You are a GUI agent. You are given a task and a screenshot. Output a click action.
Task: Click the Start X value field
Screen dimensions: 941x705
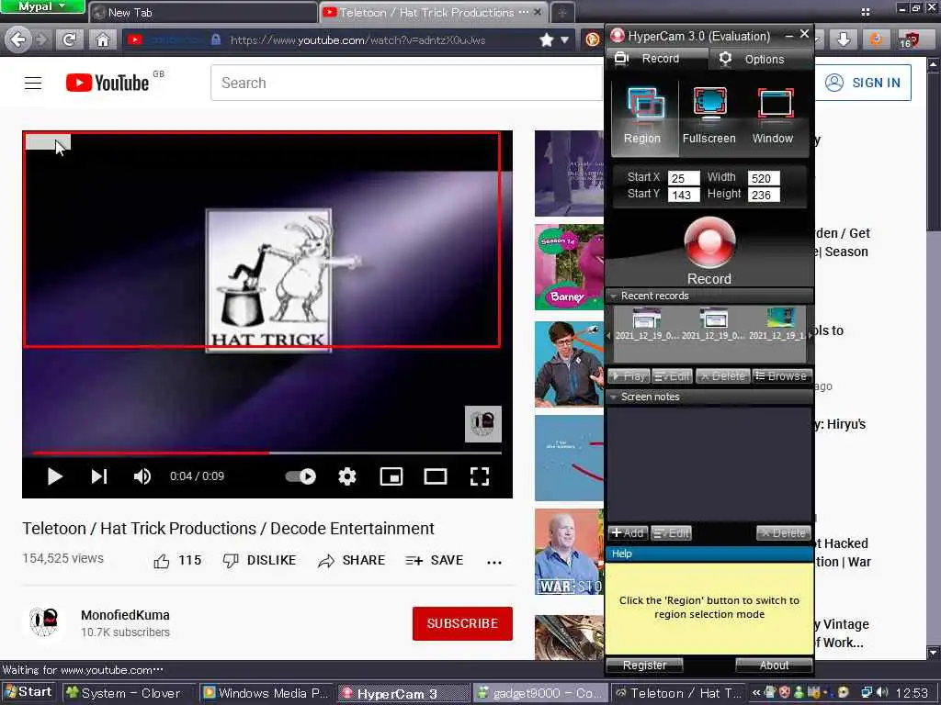click(x=684, y=178)
